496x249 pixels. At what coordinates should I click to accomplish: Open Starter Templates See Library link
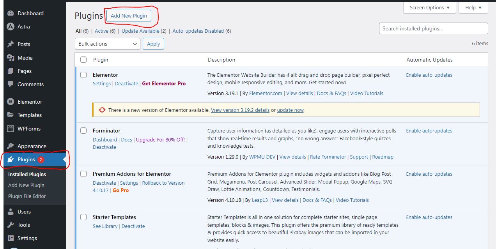(x=105, y=226)
